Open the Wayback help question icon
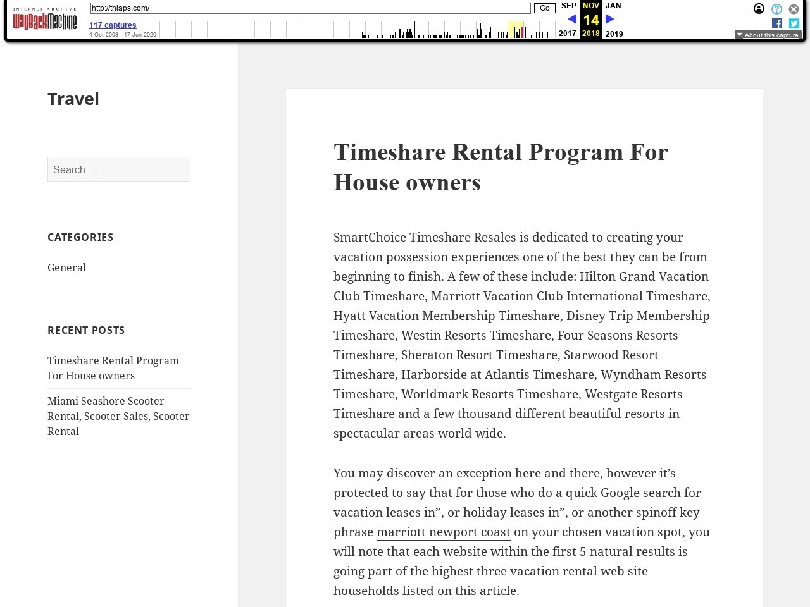The height and width of the screenshot is (607, 810). 776,9
